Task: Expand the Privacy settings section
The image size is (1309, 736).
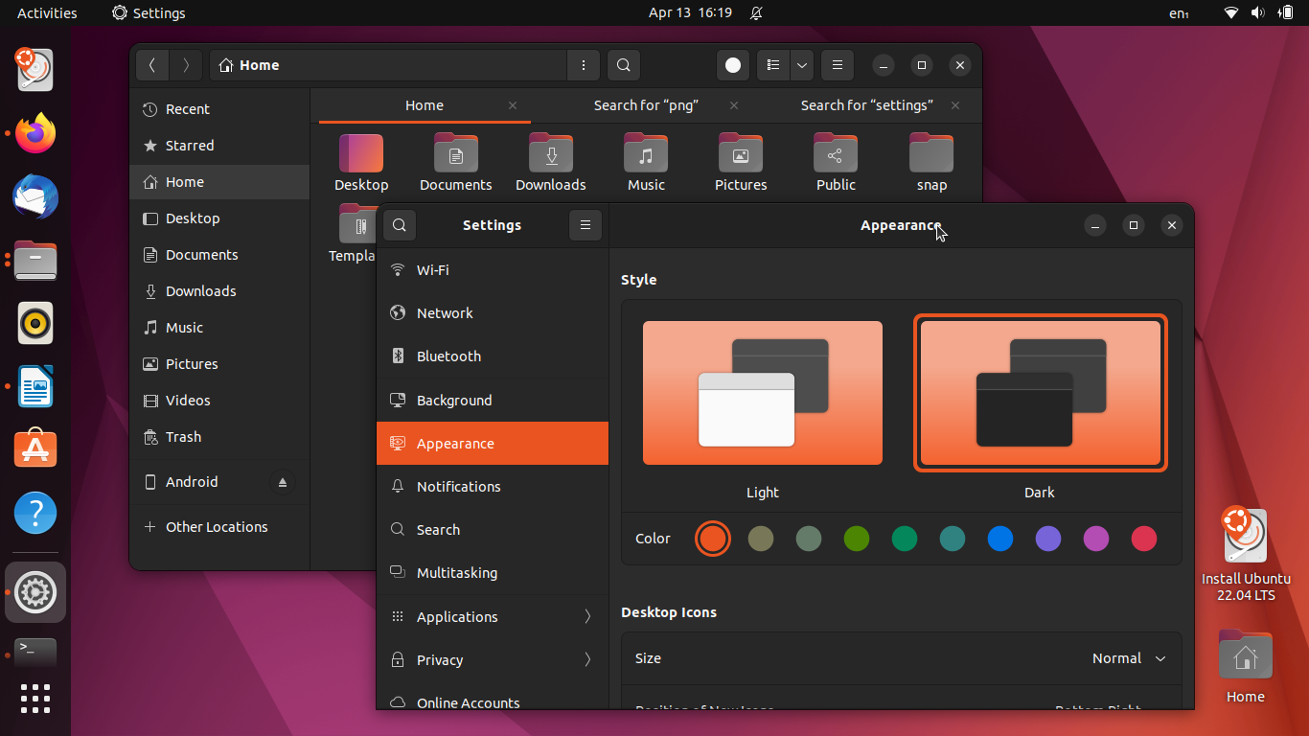Action: pyautogui.click(x=493, y=660)
